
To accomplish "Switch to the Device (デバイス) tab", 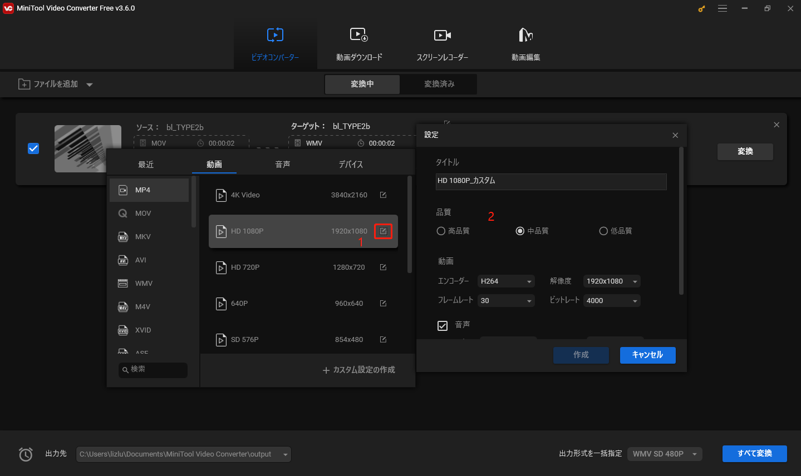I will coord(351,164).
